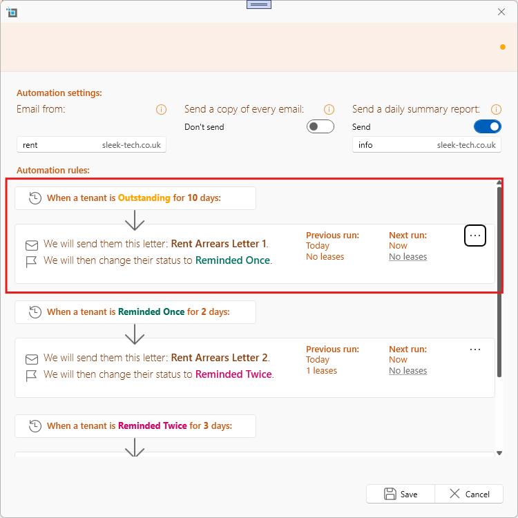Open info tooltip for Email from
This screenshot has height=518, width=518.
(161, 109)
